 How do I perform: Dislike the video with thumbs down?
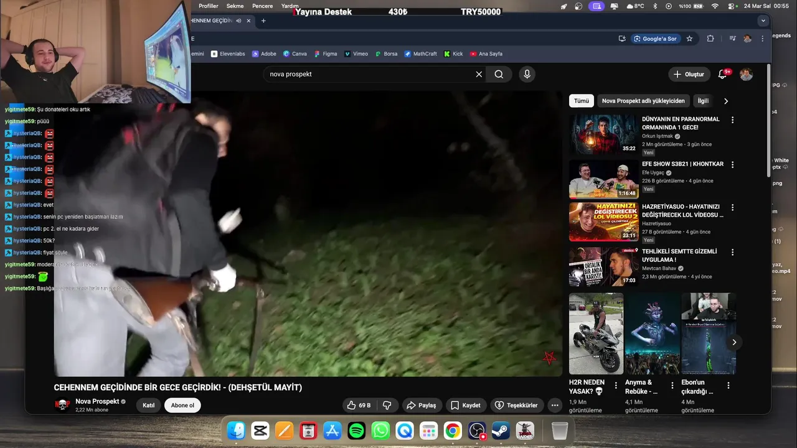[387, 405]
